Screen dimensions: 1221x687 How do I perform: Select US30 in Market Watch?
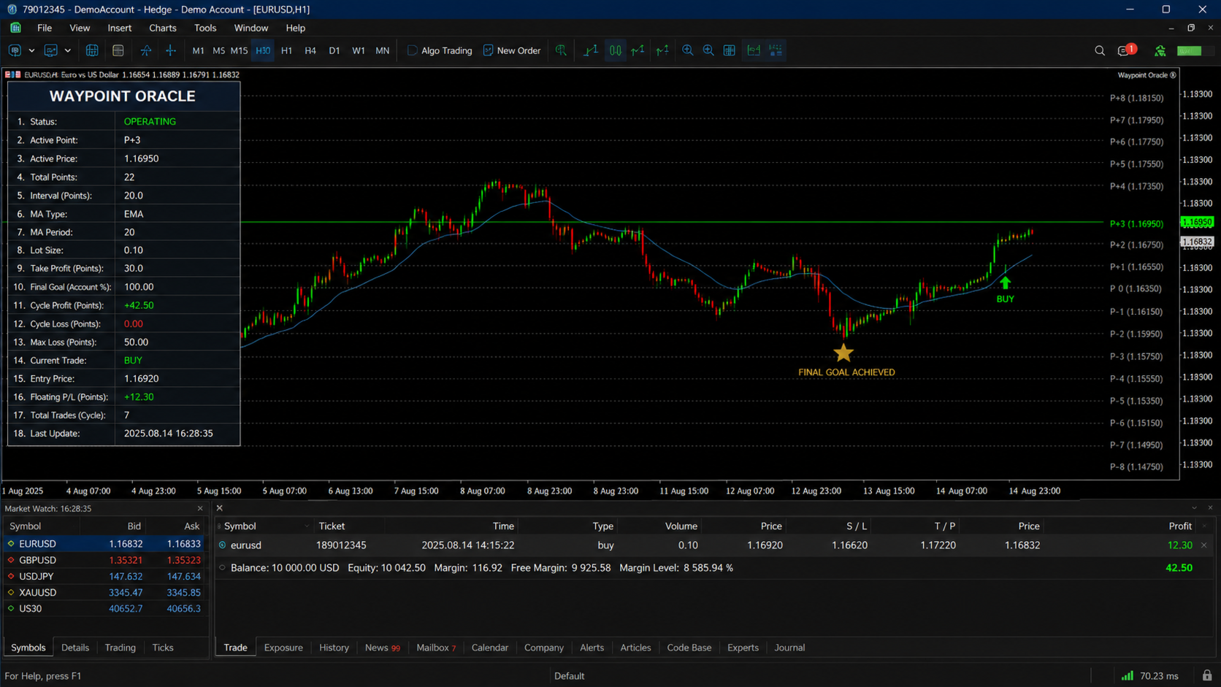pos(105,608)
